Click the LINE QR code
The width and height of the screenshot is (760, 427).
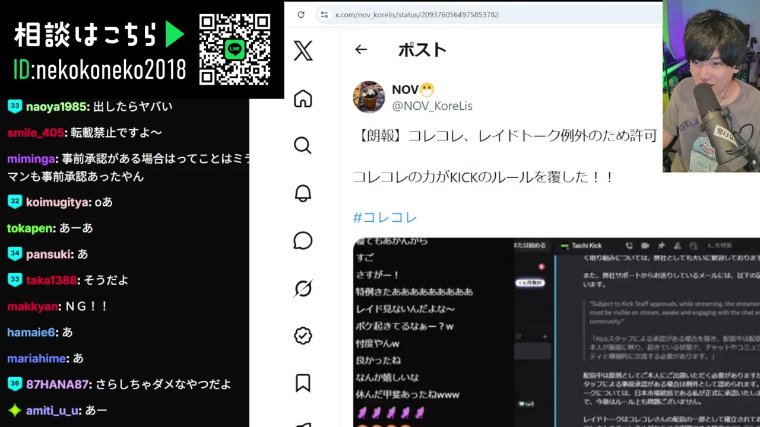(x=235, y=49)
